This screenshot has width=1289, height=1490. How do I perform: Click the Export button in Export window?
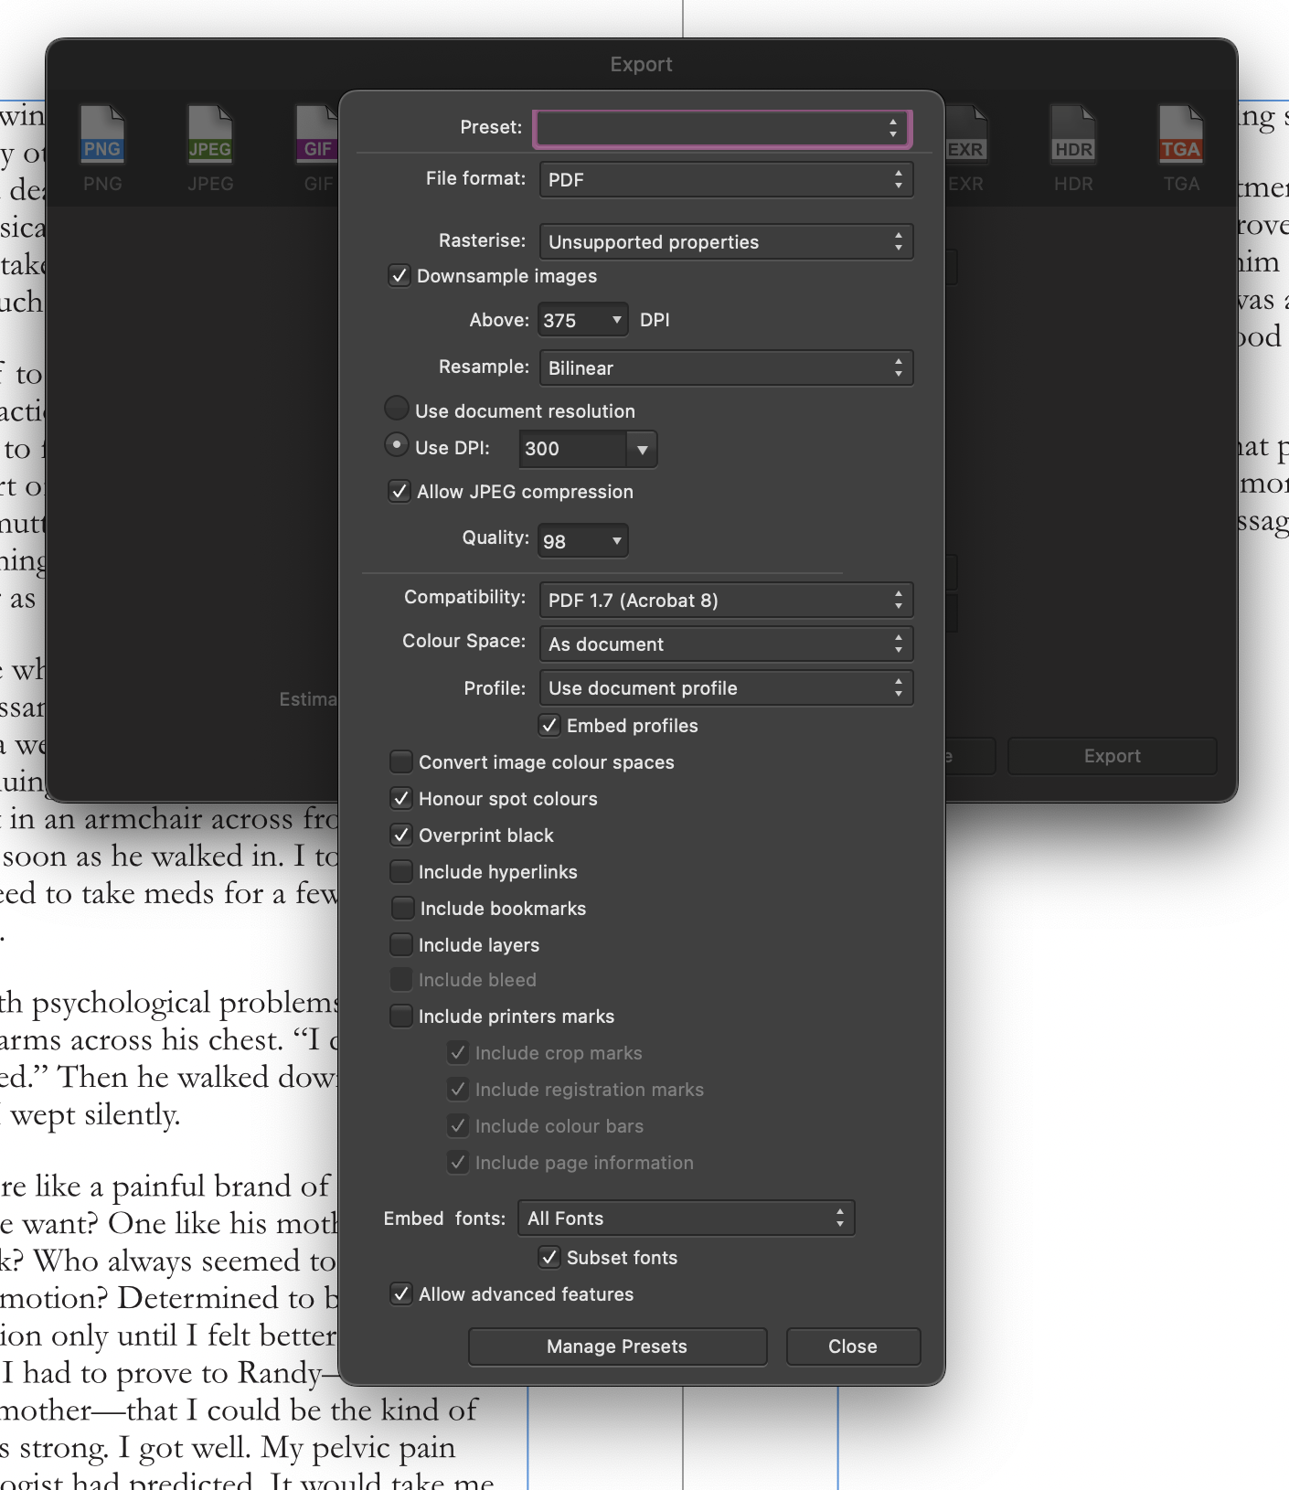coord(1113,756)
